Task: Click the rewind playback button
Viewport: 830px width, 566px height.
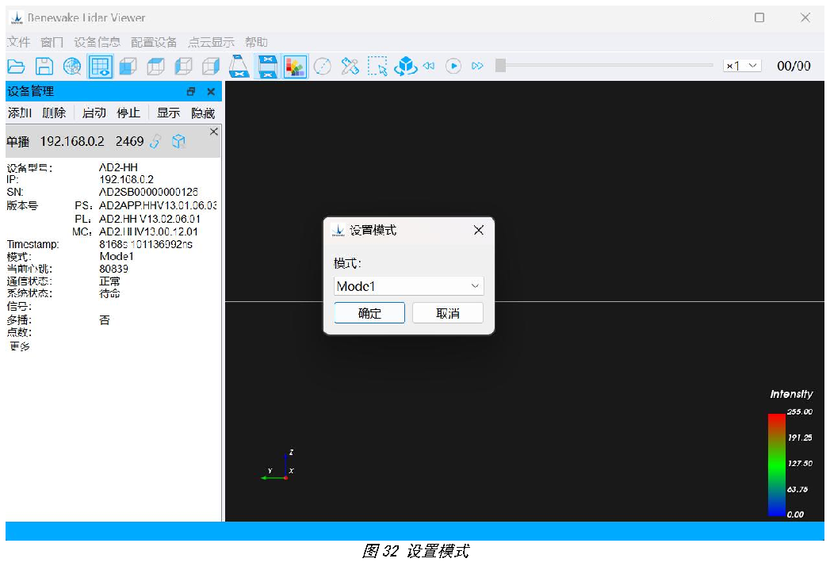Action: tap(429, 66)
